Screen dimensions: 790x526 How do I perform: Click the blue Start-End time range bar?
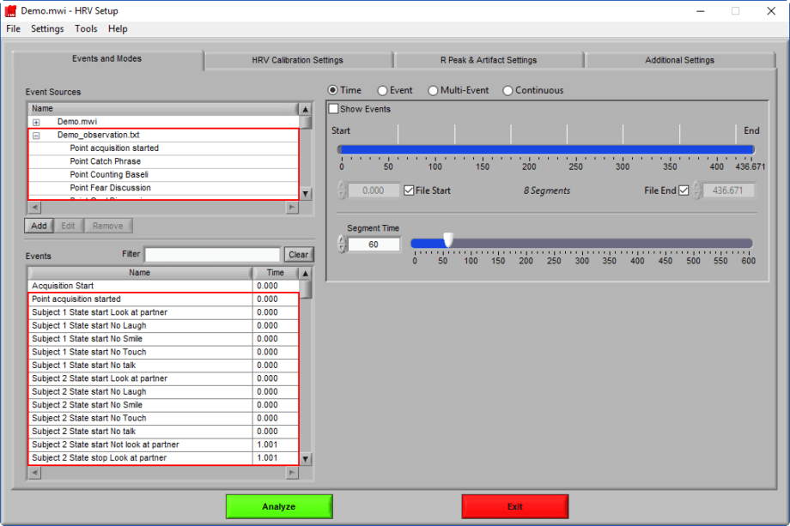pos(546,149)
